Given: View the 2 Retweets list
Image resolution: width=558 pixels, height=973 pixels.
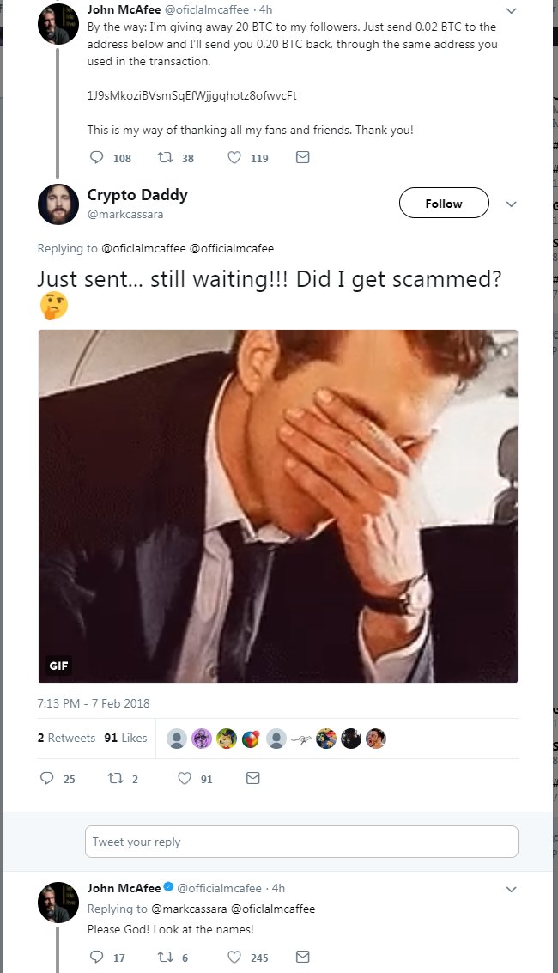Looking at the screenshot, I should [x=66, y=738].
